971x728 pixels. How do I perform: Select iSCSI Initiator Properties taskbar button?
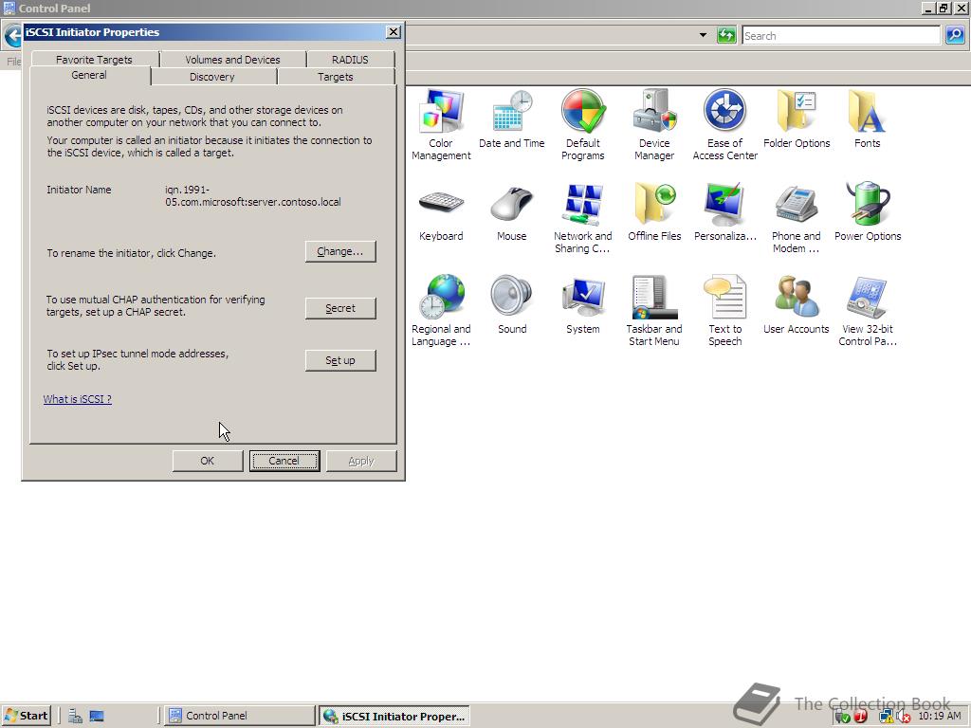(x=394, y=717)
